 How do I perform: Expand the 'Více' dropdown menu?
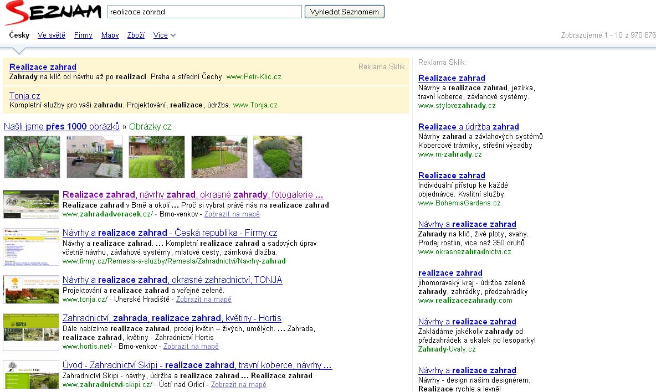164,35
